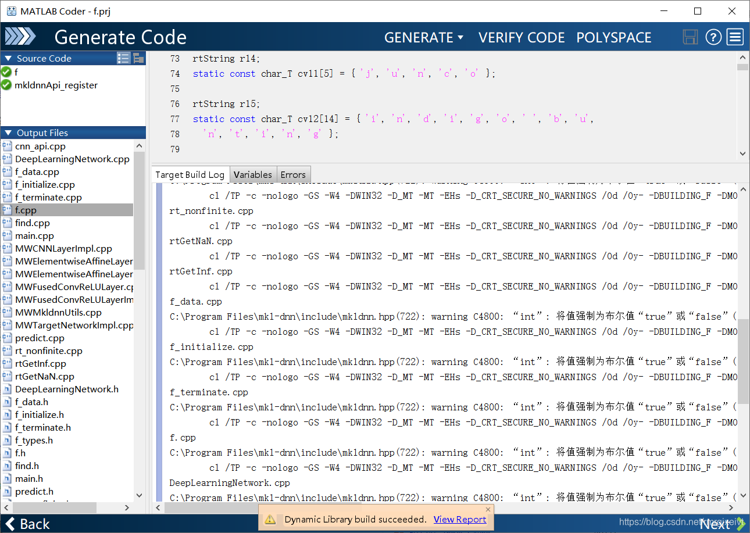750x533 pixels.
Task: Collapse the Output Files panel
Action: coord(8,133)
